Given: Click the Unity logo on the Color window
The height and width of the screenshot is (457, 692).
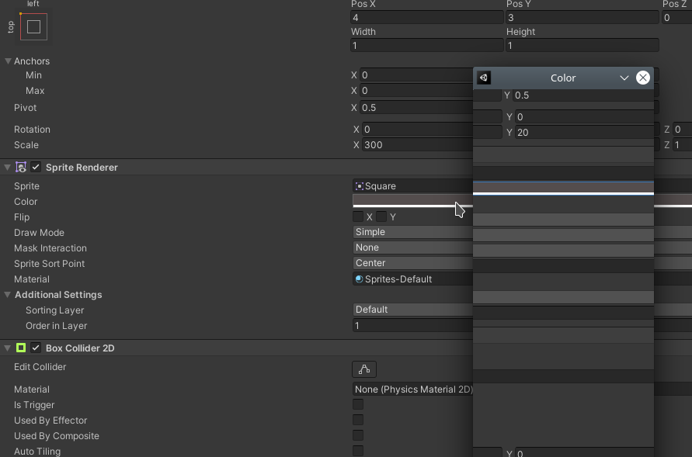Looking at the screenshot, I should pyautogui.click(x=484, y=78).
